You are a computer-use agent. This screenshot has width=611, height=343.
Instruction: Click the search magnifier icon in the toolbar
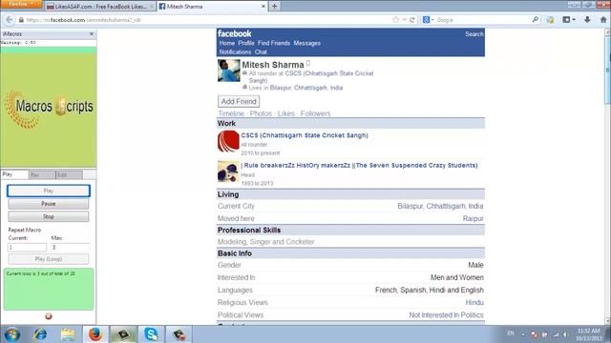(x=536, y=20)
